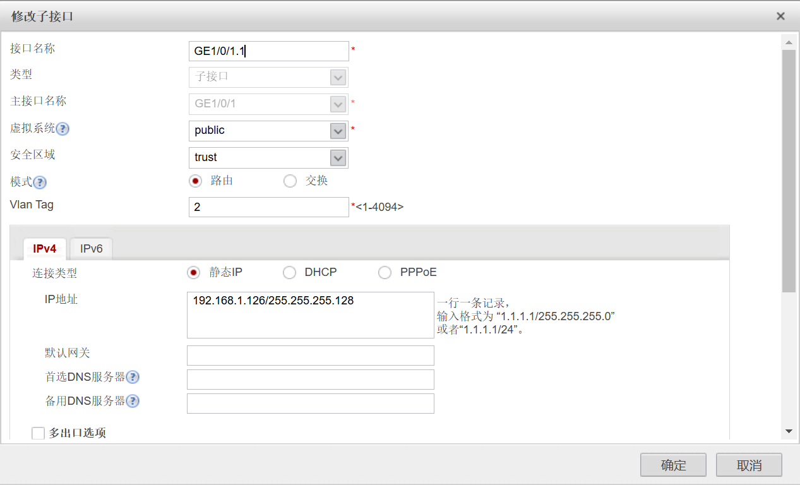Choose DHCP connection type
This screenshot has height=485, width=800.
pos(289,273)
